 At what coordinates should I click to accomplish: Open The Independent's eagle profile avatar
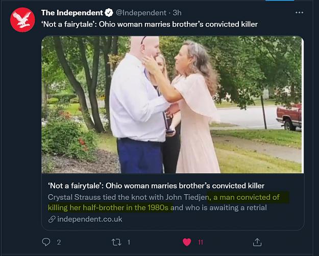[x=22, y=20]
